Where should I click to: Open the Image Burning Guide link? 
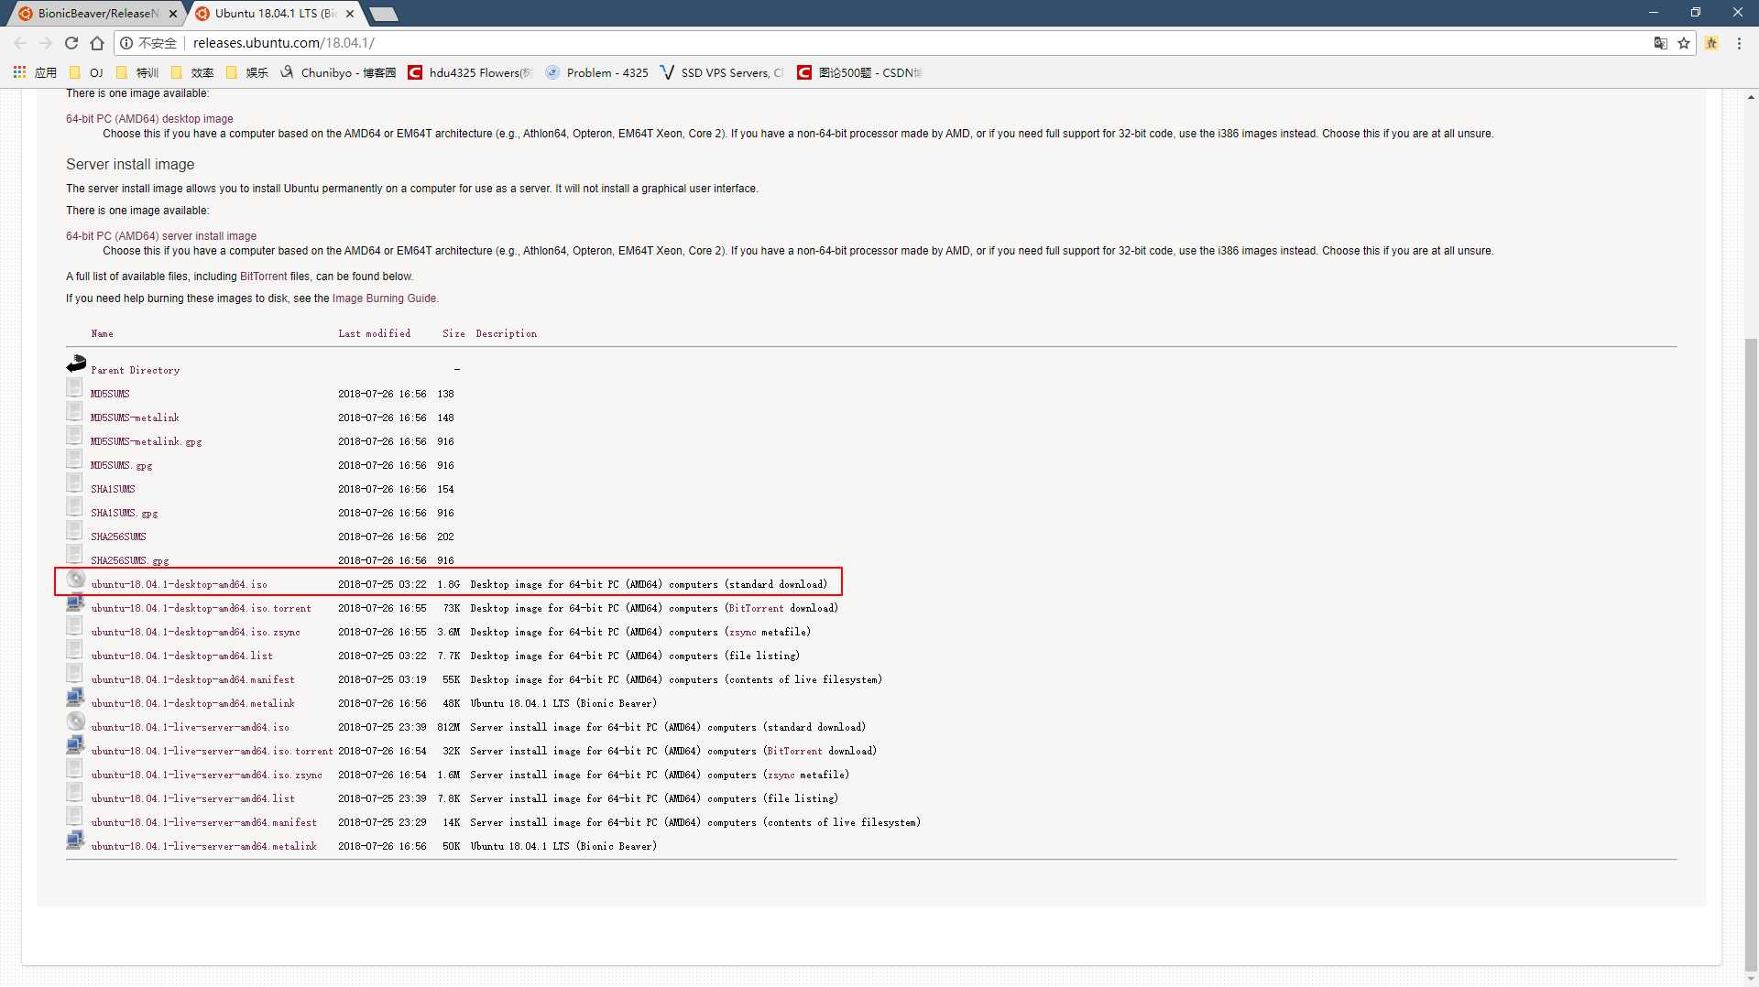385,298
